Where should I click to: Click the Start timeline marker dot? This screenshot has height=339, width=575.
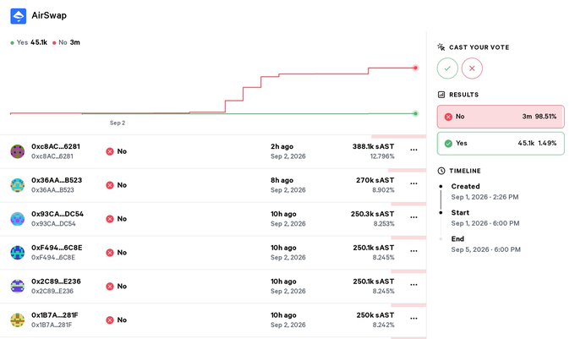(441, 212)
